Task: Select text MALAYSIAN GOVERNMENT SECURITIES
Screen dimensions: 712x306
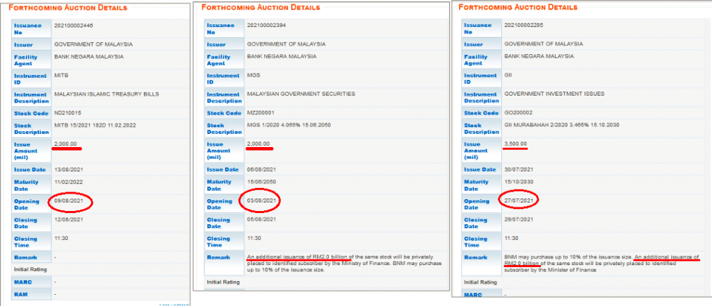Action: tap(301, 94)
